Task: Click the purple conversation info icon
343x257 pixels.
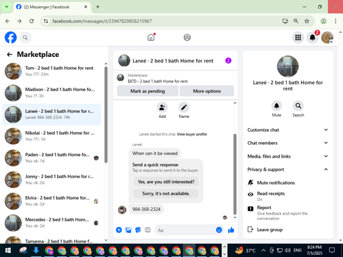Action: pyautogui.click(x=228, y=60)
